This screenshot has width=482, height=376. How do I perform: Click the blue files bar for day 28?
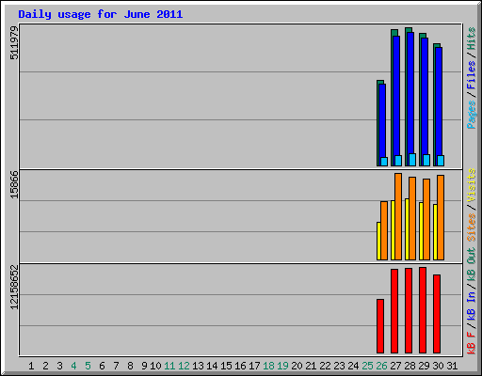point(410,93)
